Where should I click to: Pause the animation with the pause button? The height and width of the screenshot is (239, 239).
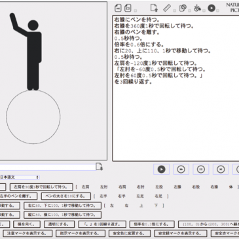201,170
